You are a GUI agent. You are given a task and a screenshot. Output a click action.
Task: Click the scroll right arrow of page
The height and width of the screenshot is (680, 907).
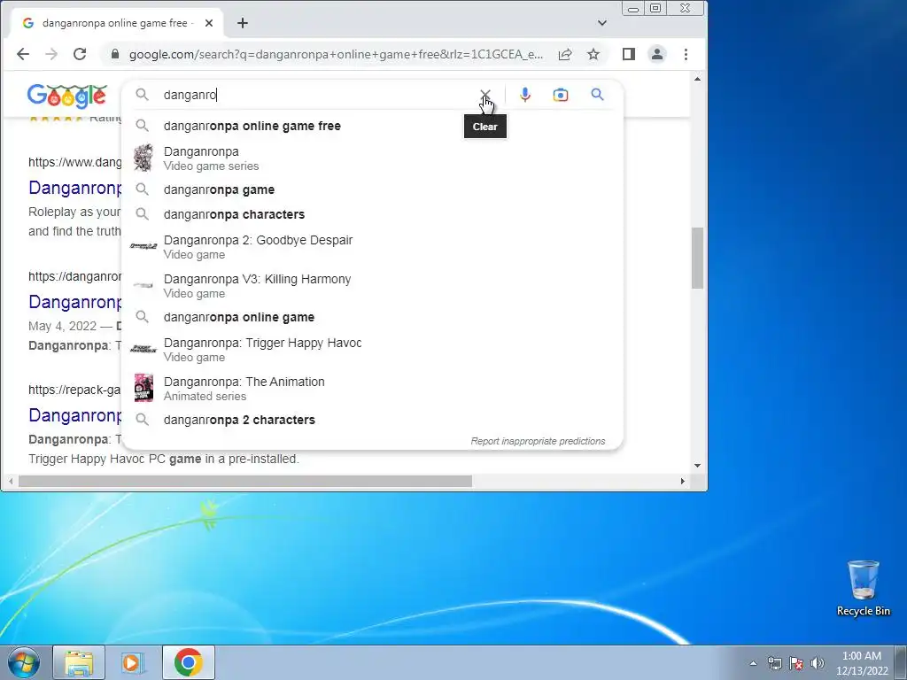(x=683, y=481)
